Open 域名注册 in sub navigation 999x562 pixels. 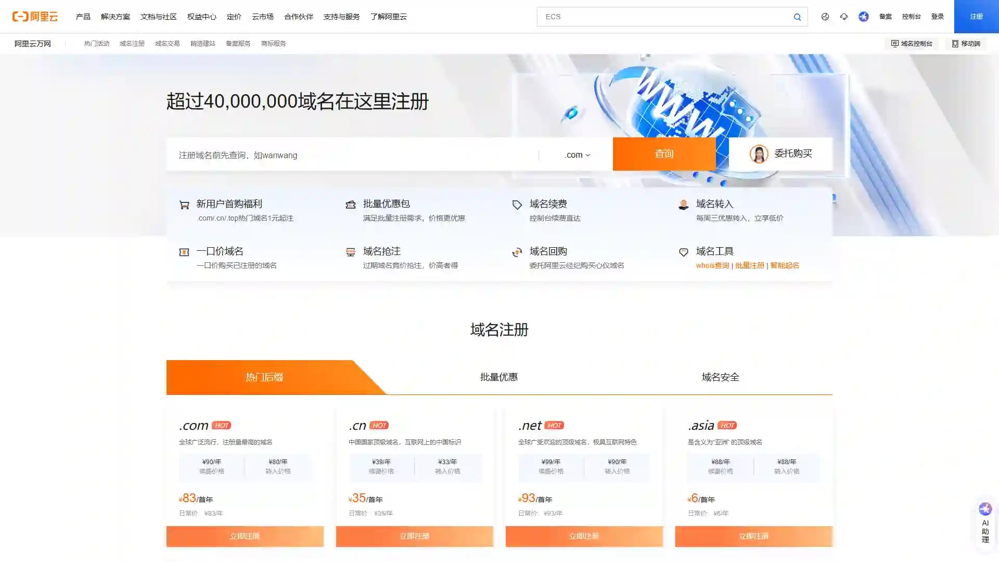[132, 44]
